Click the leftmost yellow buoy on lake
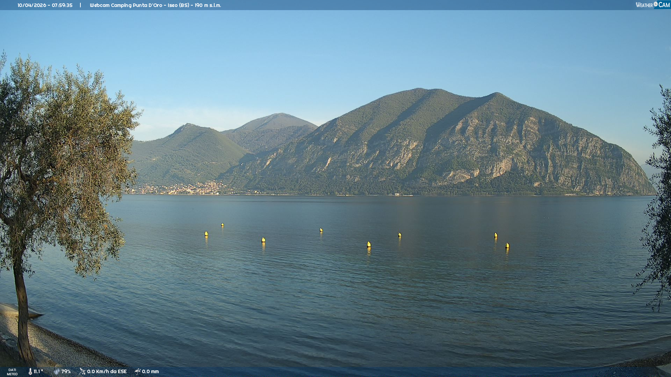 tap(206, 234)
